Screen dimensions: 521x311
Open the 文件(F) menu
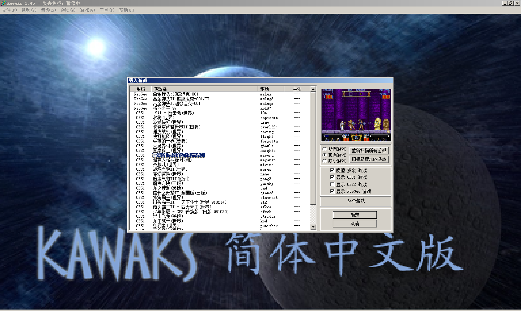click(x=9, y=10)
